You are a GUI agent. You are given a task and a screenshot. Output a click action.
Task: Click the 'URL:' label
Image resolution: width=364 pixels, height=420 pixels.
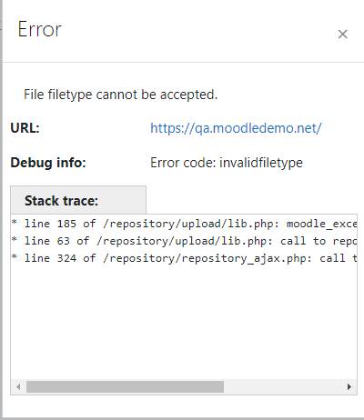tap(25, 128)
